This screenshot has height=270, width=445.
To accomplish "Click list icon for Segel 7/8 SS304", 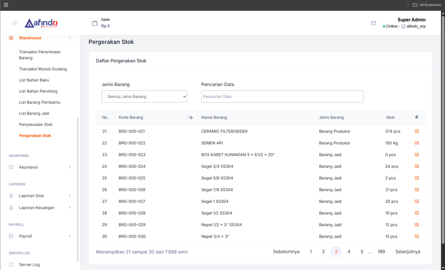I will pyautogui.click(x=417, y=190).
